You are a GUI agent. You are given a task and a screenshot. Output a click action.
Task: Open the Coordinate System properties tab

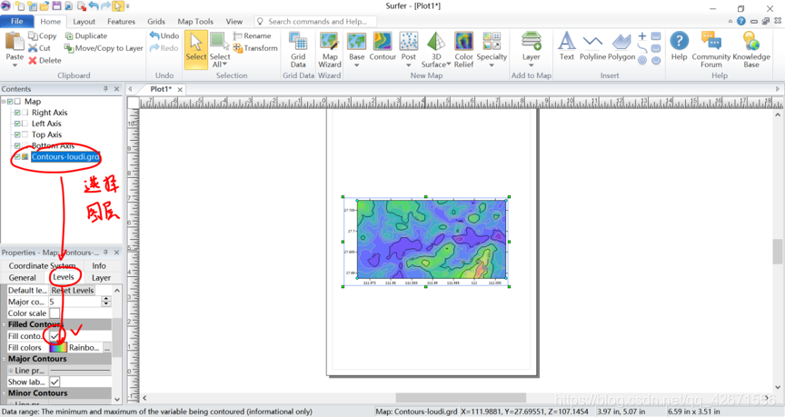tap(42, 266)
